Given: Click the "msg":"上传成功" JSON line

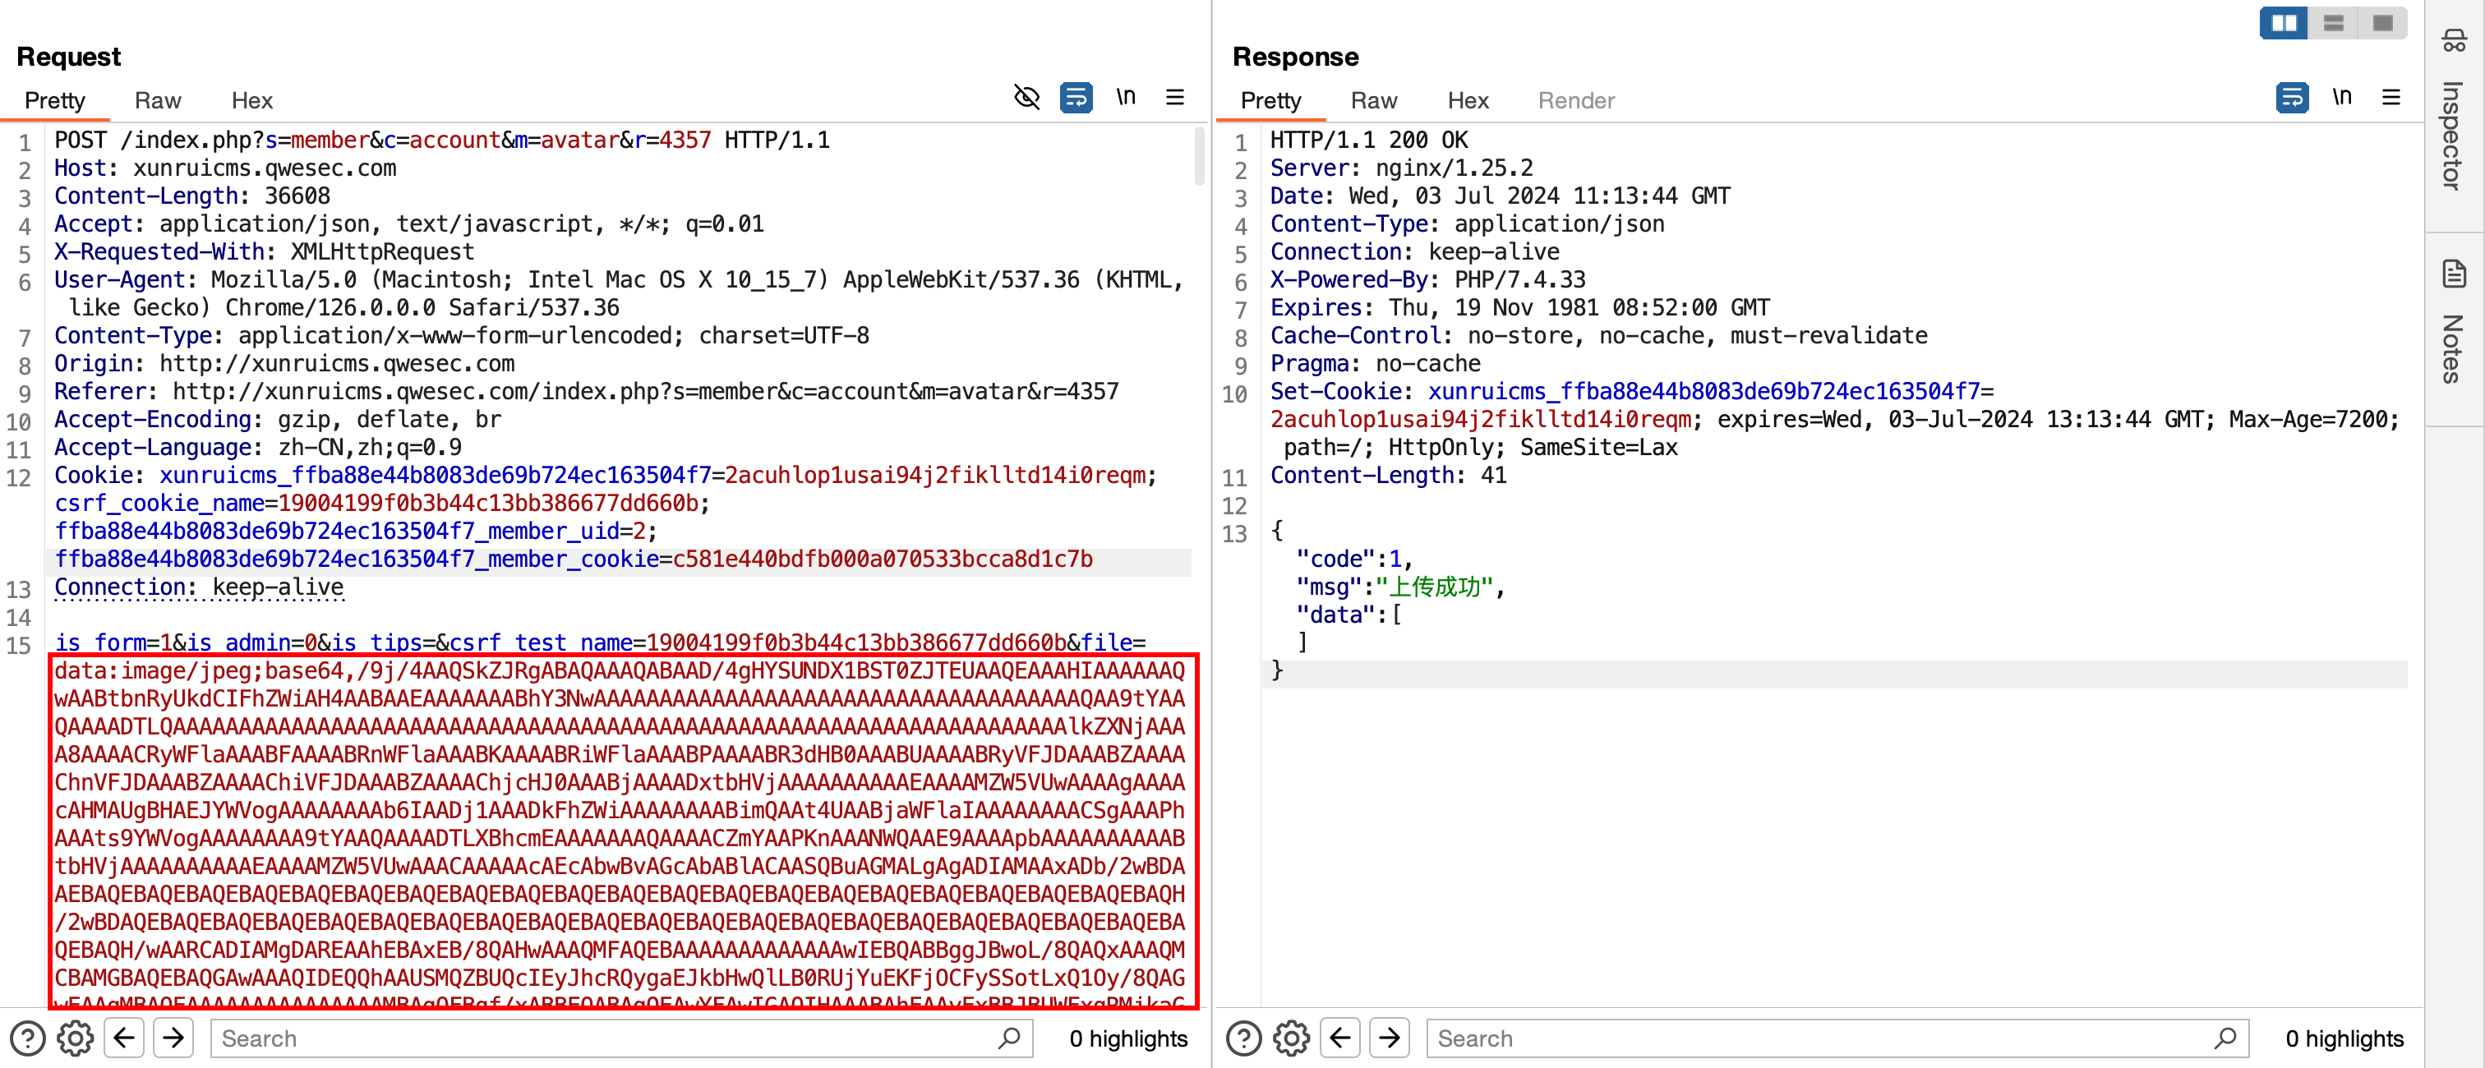Looking at the screenshot, I should click(1401, 588).
